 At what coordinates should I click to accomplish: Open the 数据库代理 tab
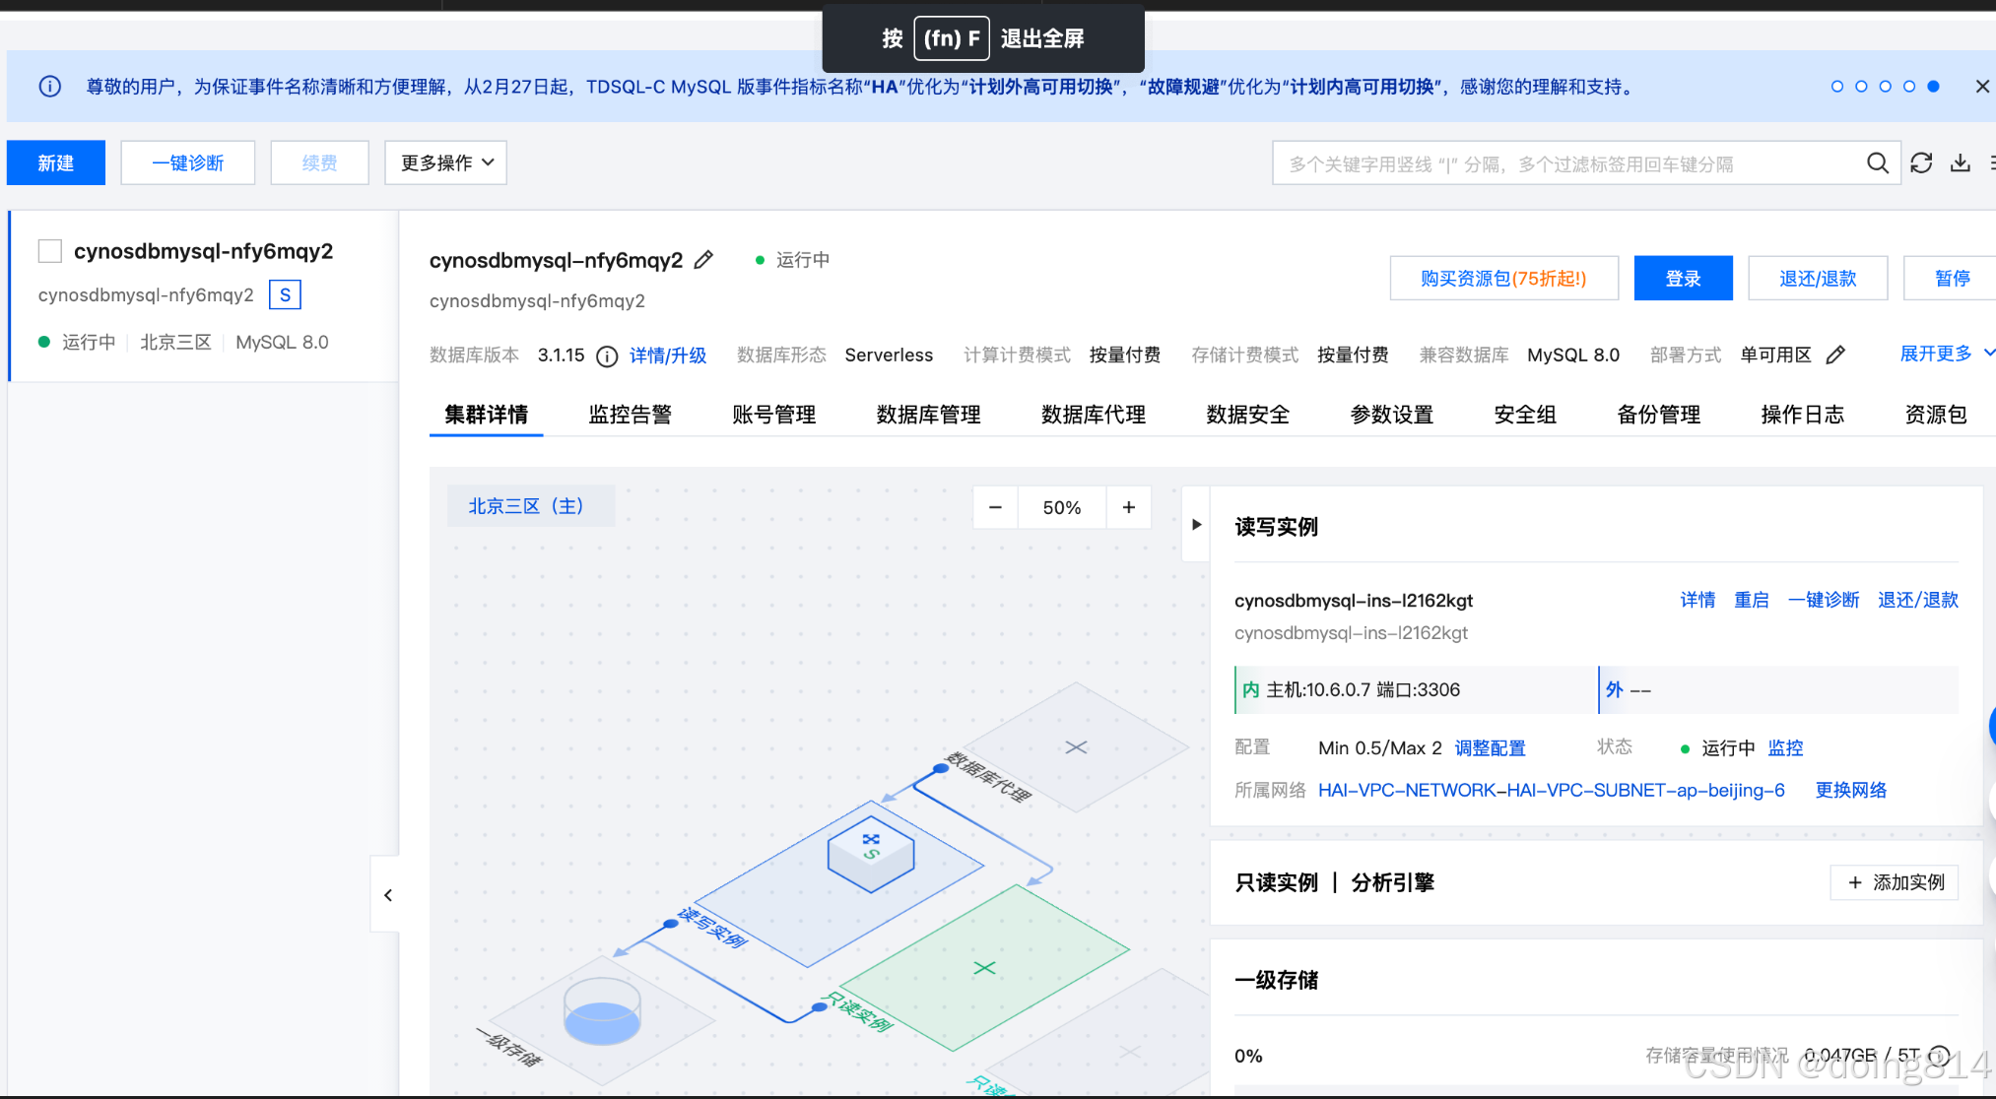coord(1094,415)
